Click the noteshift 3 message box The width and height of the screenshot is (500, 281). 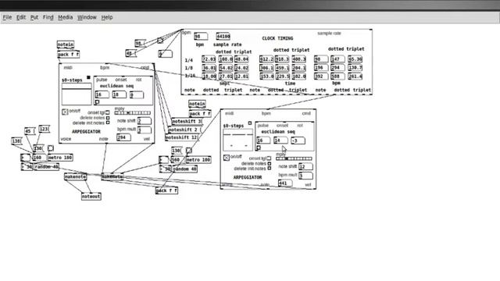pos(187,122)
